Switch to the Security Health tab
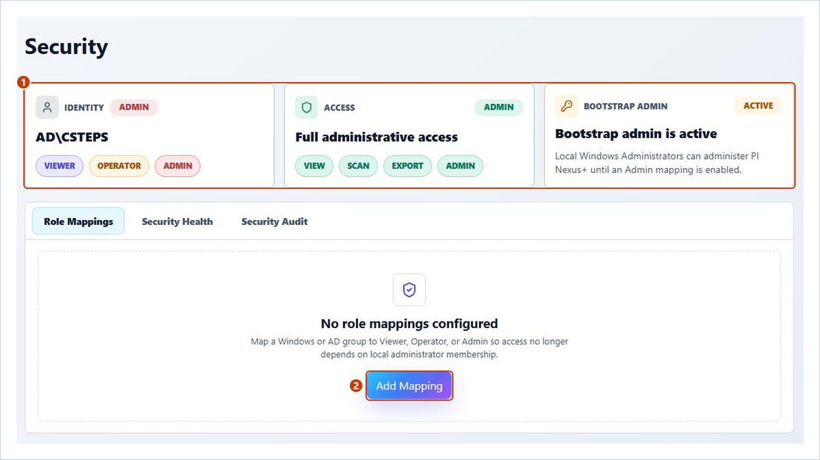This screenshot has height=460, width=820. click(x=177, y=221)
